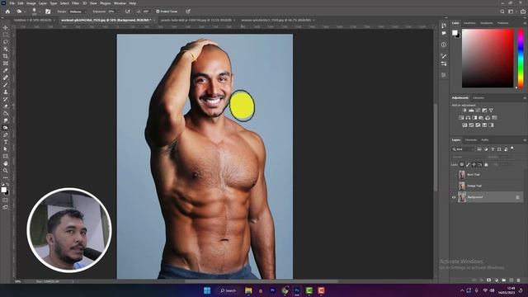Screen dimensions: 528x297
Task: Select the Move tool
Action: pyautogui.click(x=6, y=27)
